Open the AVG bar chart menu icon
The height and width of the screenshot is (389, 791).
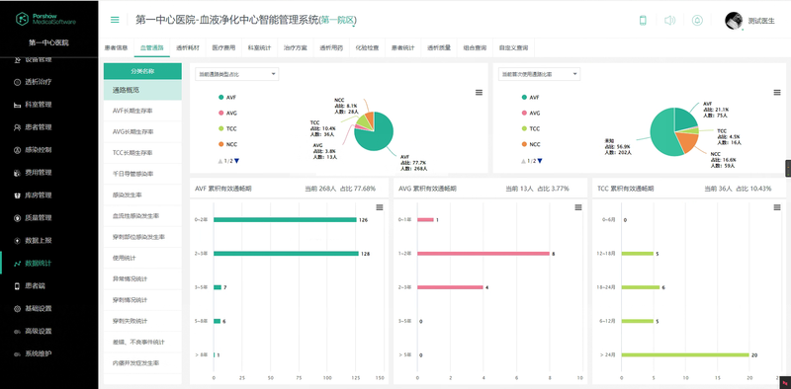click(578, 207)
